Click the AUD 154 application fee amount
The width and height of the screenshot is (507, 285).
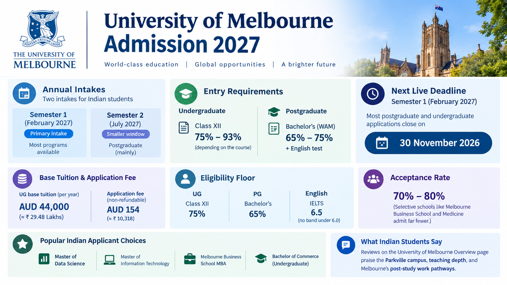pyautogui.click(x=123, y=209)
